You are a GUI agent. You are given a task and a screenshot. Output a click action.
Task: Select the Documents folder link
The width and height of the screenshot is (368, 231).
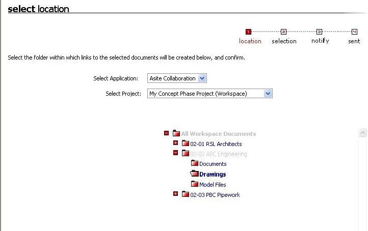click(213, 164)
